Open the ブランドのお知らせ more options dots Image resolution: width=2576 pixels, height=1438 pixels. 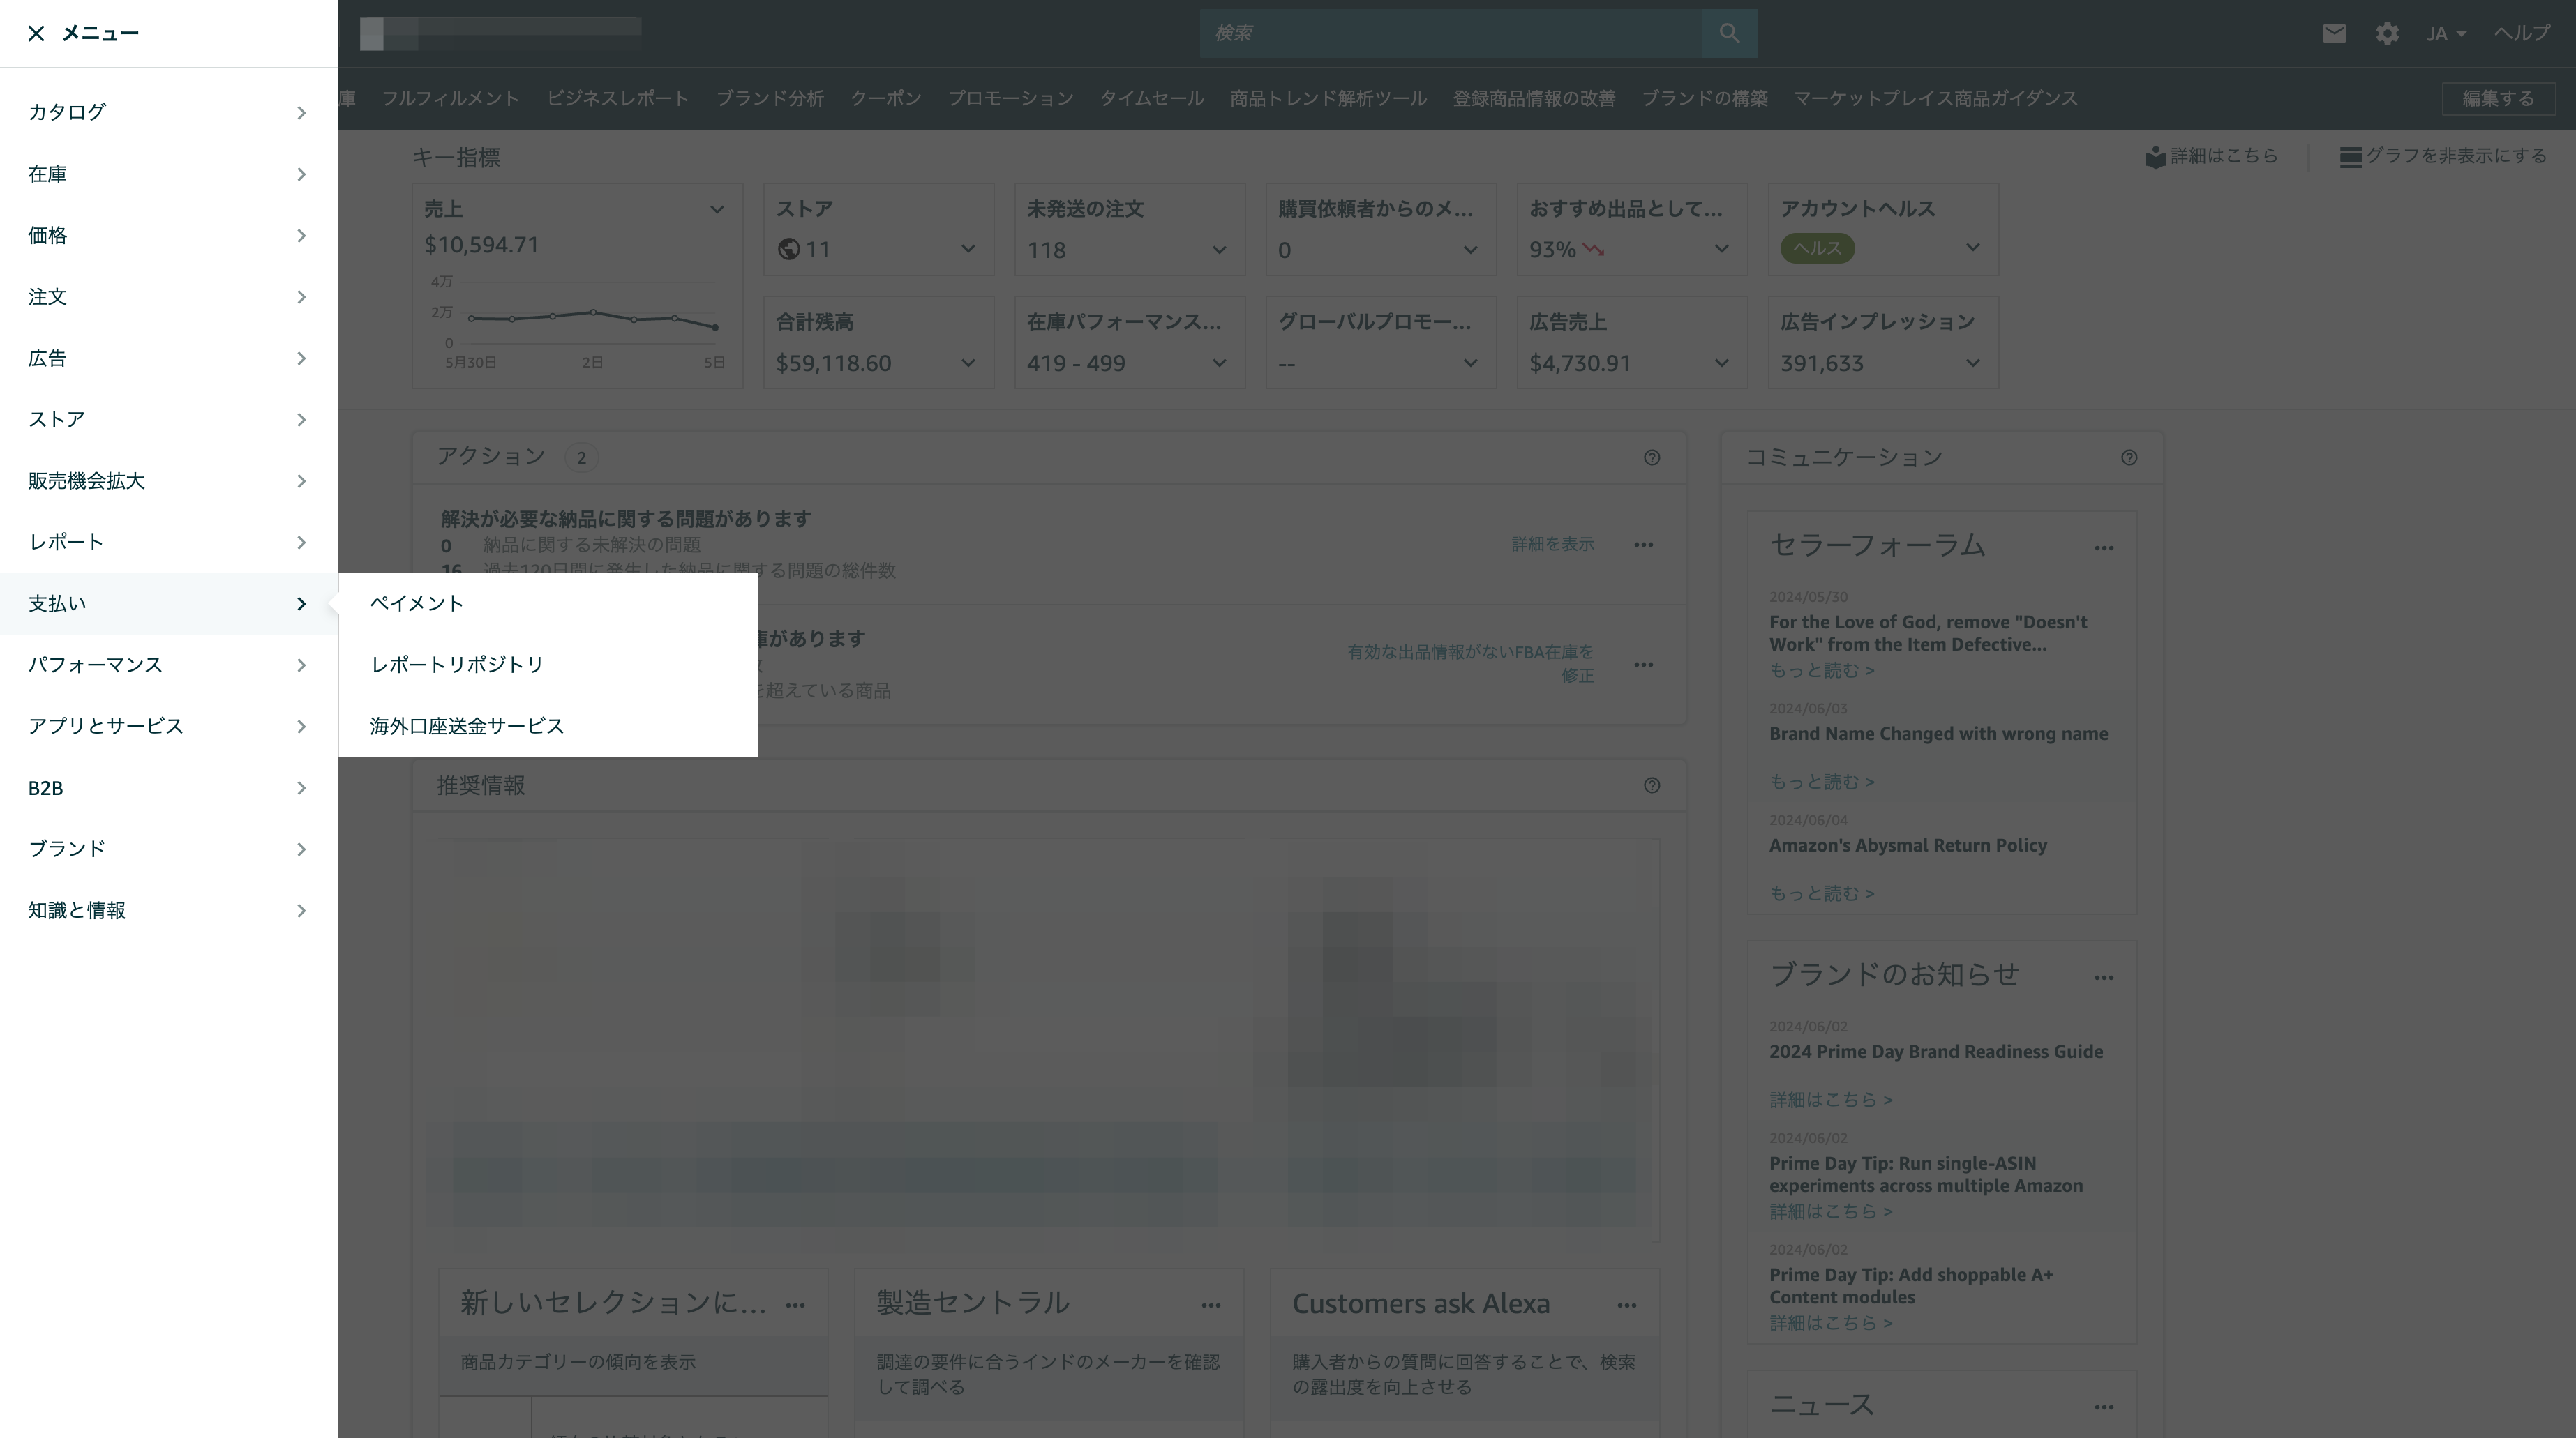point(2104,977)
